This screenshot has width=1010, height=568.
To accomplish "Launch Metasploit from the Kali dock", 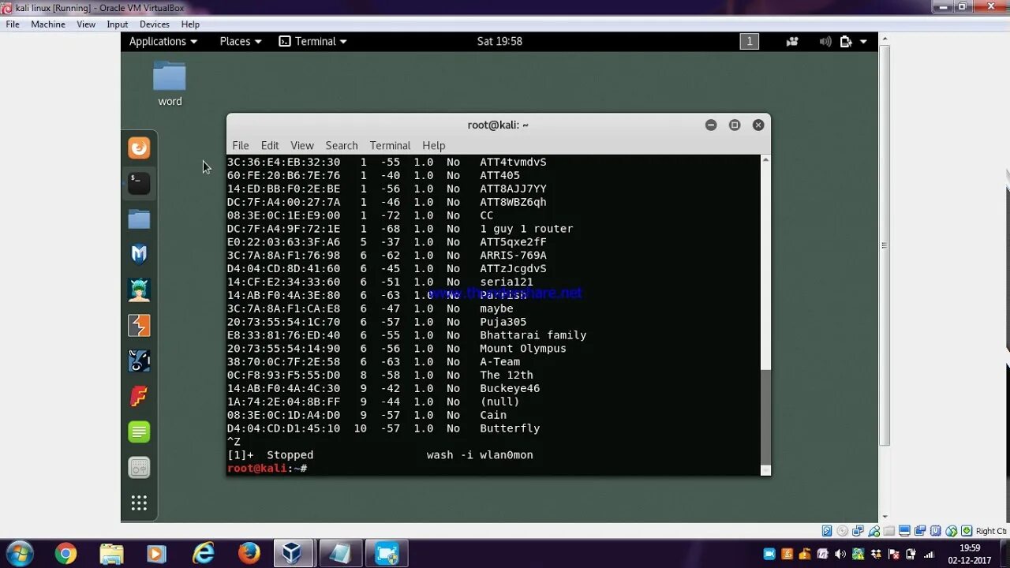I will click(139, 254).
